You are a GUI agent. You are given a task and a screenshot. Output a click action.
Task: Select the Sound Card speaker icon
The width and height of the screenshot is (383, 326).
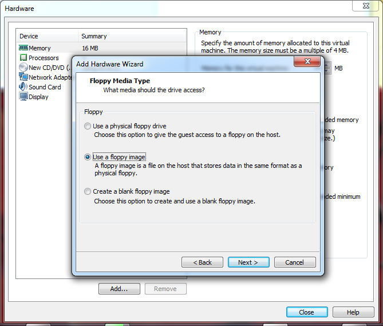click(x=23, y=87)
